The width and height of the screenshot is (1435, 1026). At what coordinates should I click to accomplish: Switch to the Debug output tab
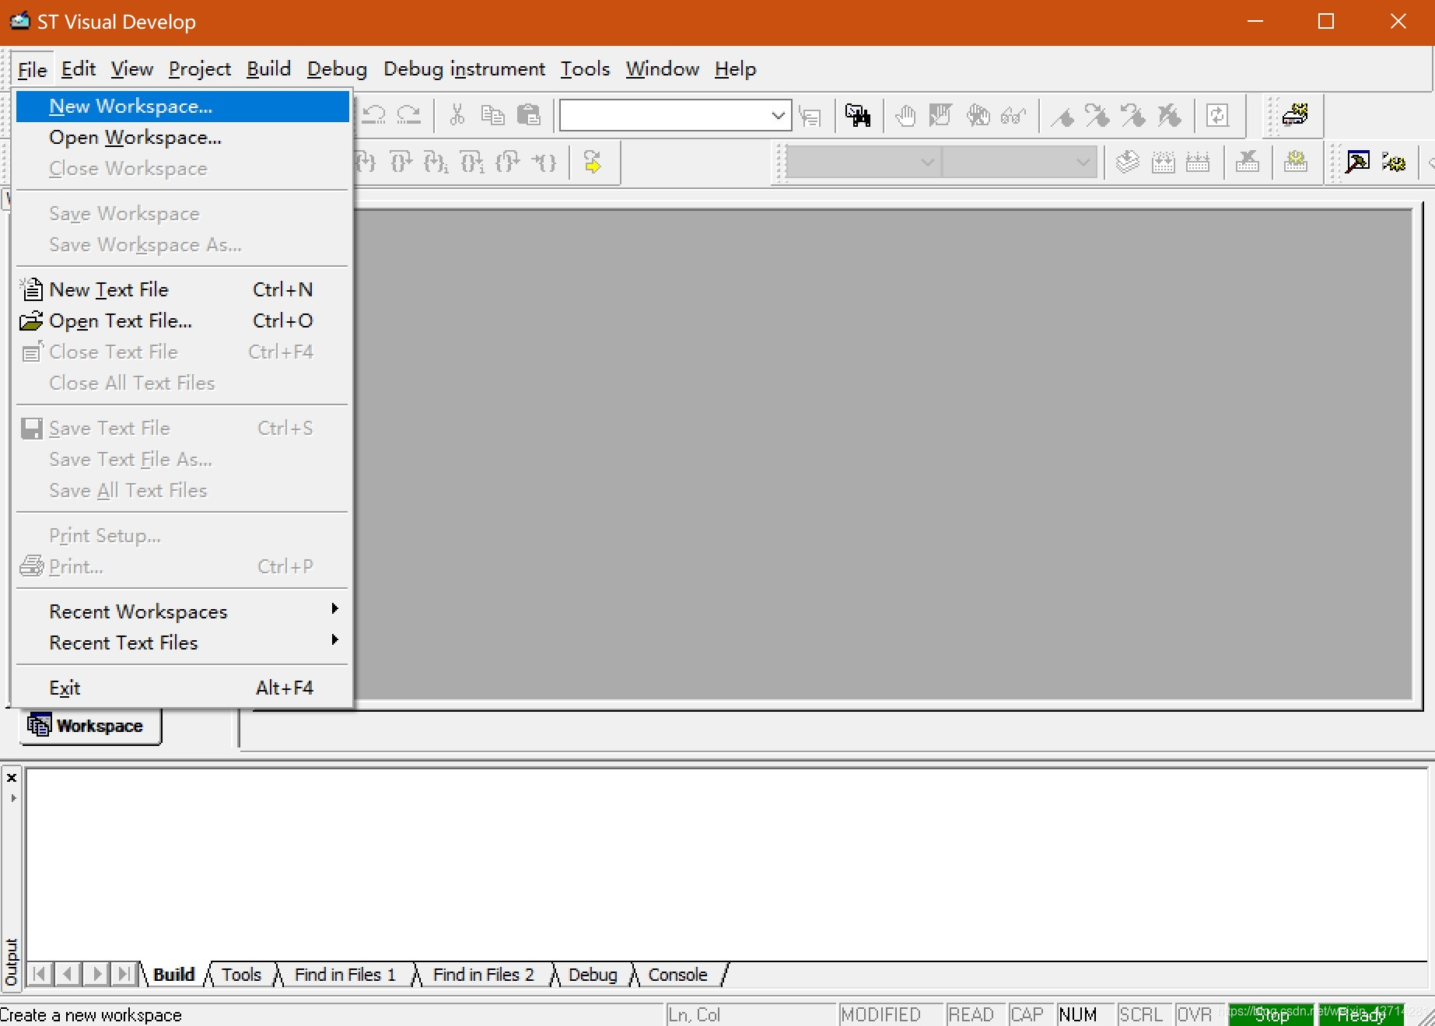coord(593,975)
